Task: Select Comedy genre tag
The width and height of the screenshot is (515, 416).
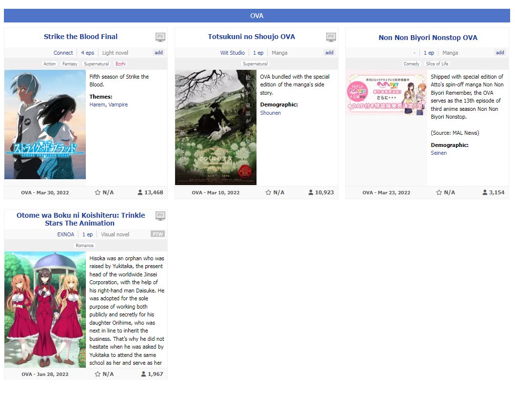Action: tap(411, 64)
